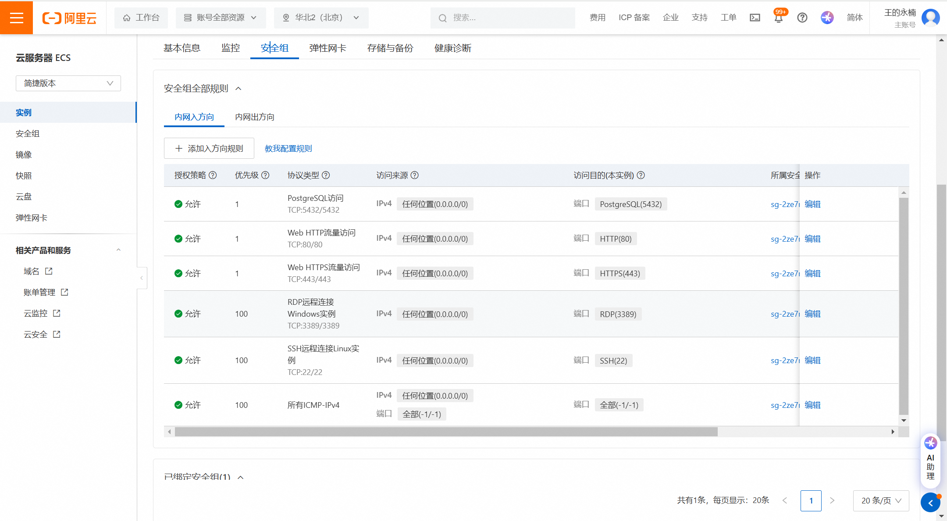Go to next page arrow
Image resolution: width=947 pixels, height=521 pixels.
832,500
